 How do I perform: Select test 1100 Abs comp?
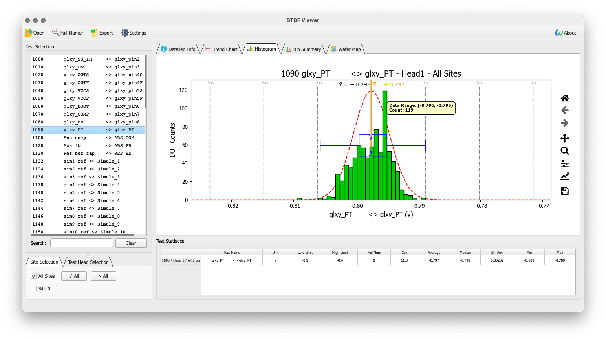[88, 138]
